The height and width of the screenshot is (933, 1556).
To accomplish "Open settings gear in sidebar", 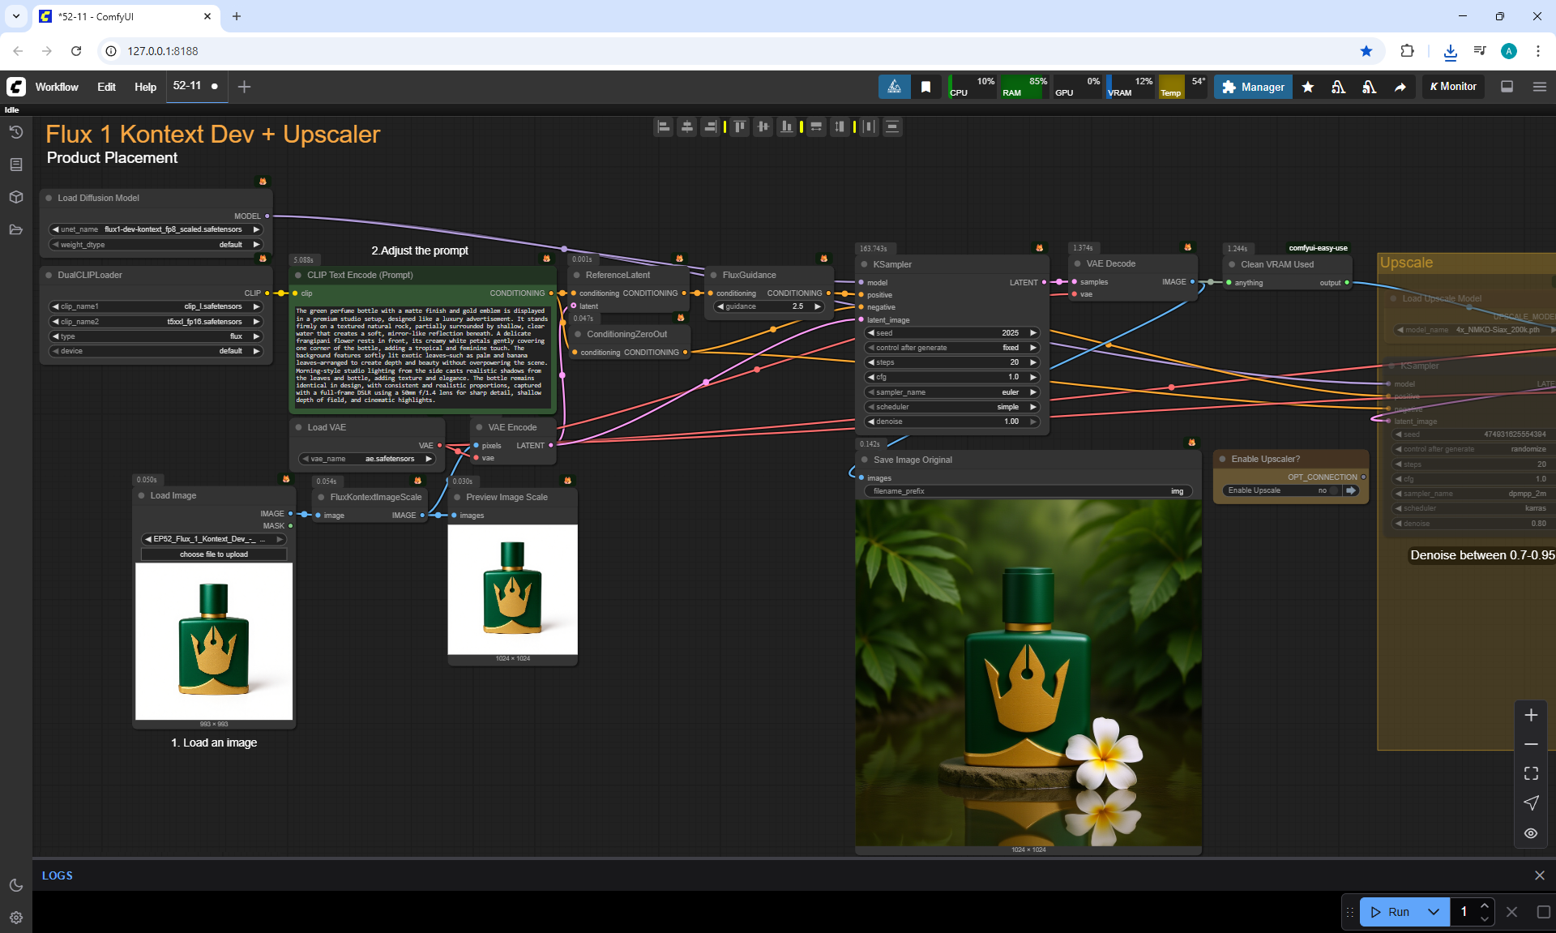I will (x=15, y=918).
